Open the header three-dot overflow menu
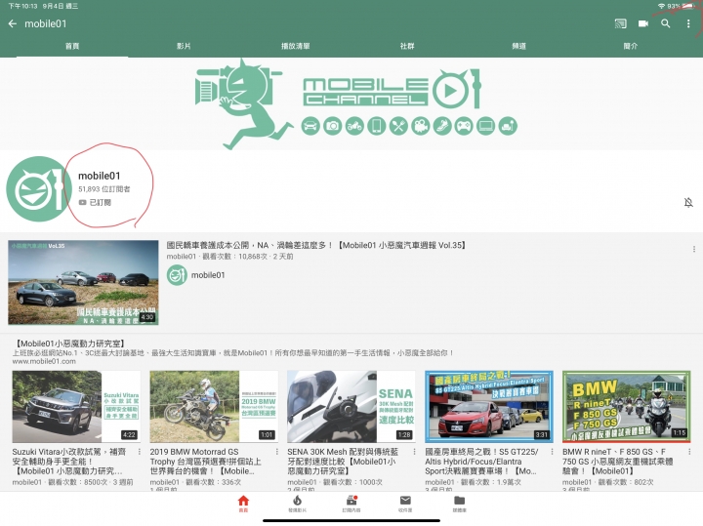The image size is (703, 526). pos(688,23)
